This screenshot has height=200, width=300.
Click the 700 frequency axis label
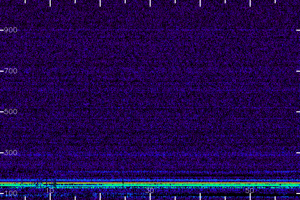[x=11, y=71]
